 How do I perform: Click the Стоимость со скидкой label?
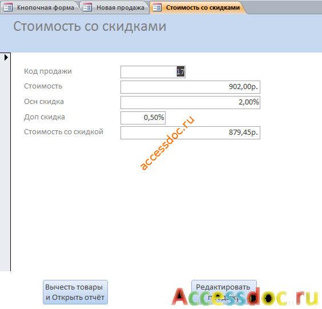63,132
